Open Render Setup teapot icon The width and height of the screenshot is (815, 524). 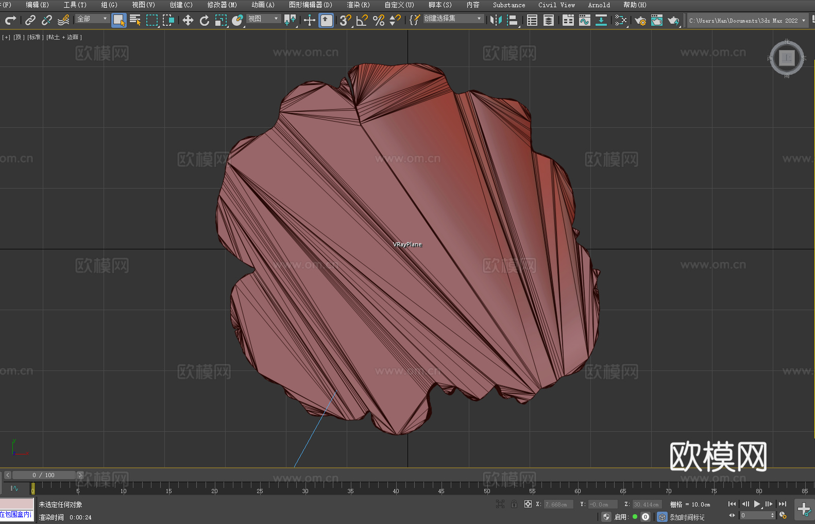click(640, 20)
